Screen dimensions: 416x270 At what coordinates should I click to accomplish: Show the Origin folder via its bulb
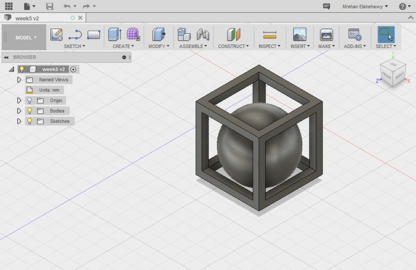pos(29,100)
